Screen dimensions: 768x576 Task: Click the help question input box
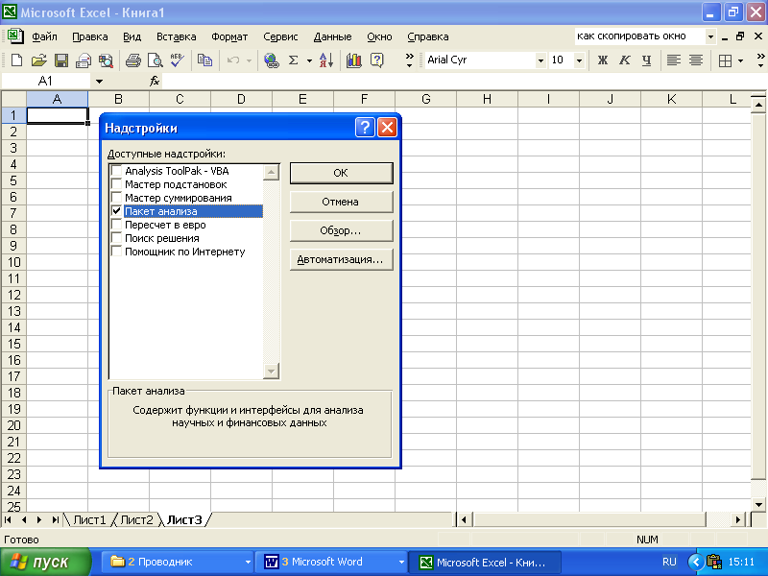[x=639, y=36]
